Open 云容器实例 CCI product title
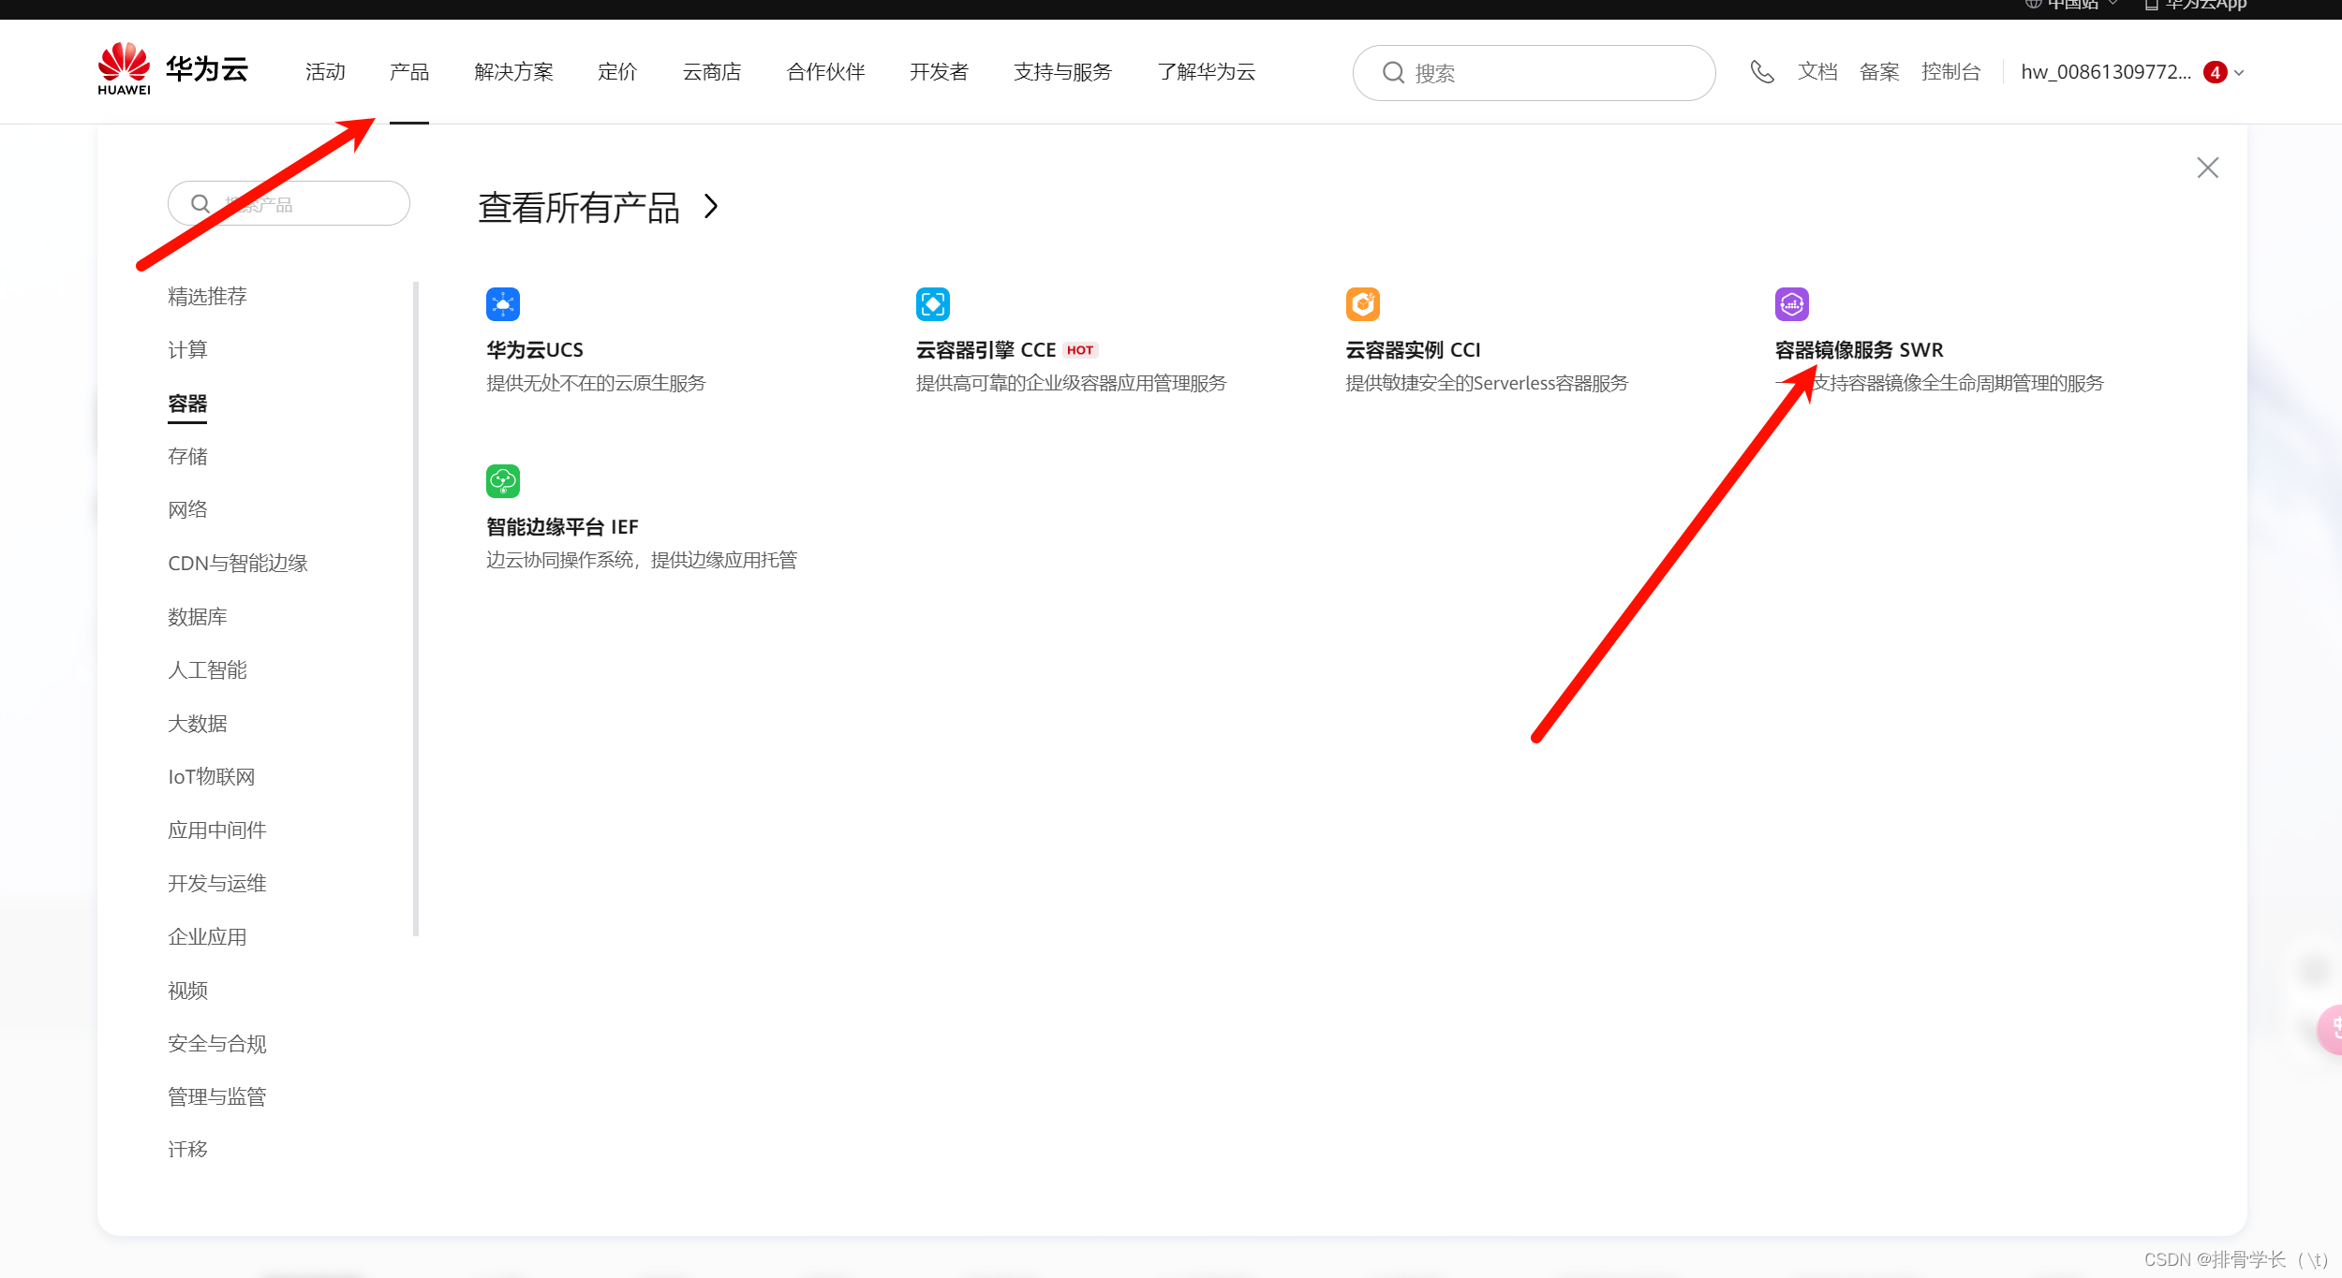 coord(1414,350)
